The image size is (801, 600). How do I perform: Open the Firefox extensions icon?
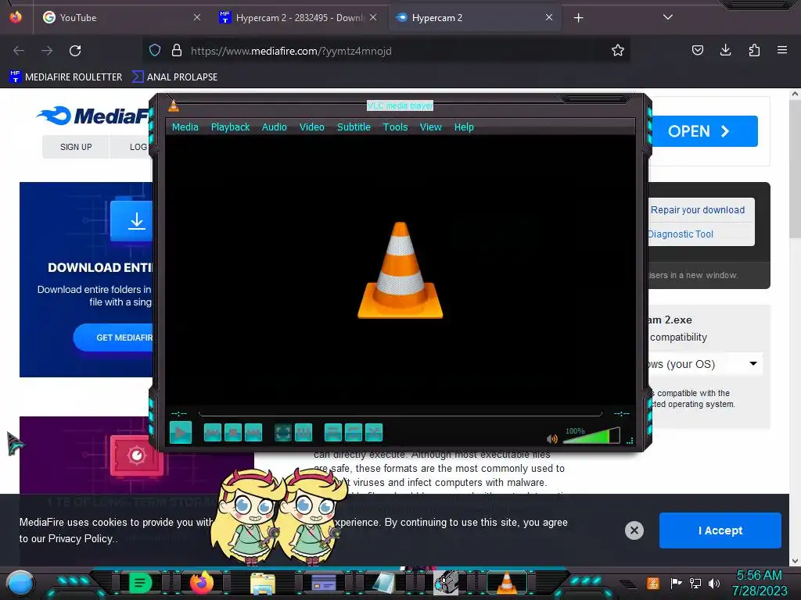[x=754, y=50]
